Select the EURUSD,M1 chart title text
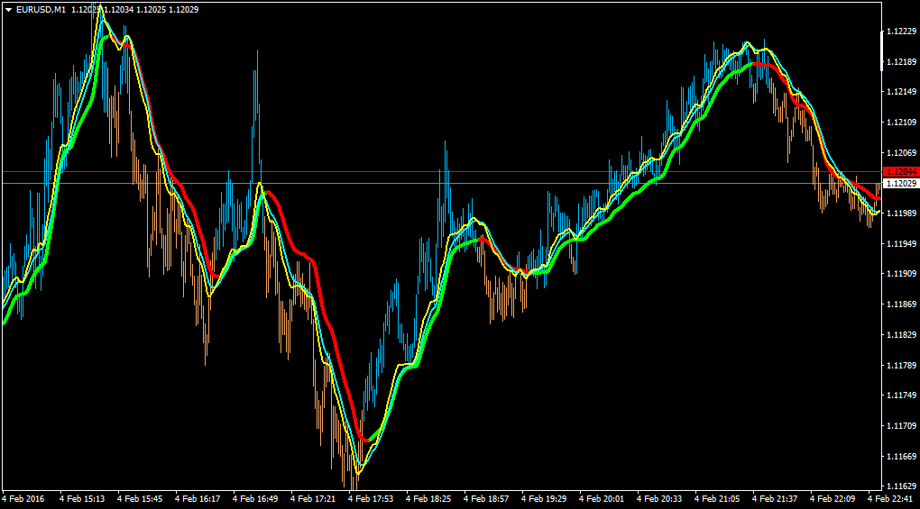The height and width of the screenshot is (509, 920). [x=41, y=10]
